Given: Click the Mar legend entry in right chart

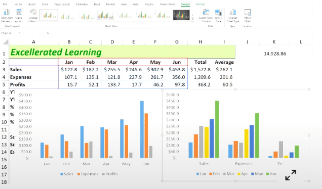Looking at the screenshot, I should tap(229, 174).
